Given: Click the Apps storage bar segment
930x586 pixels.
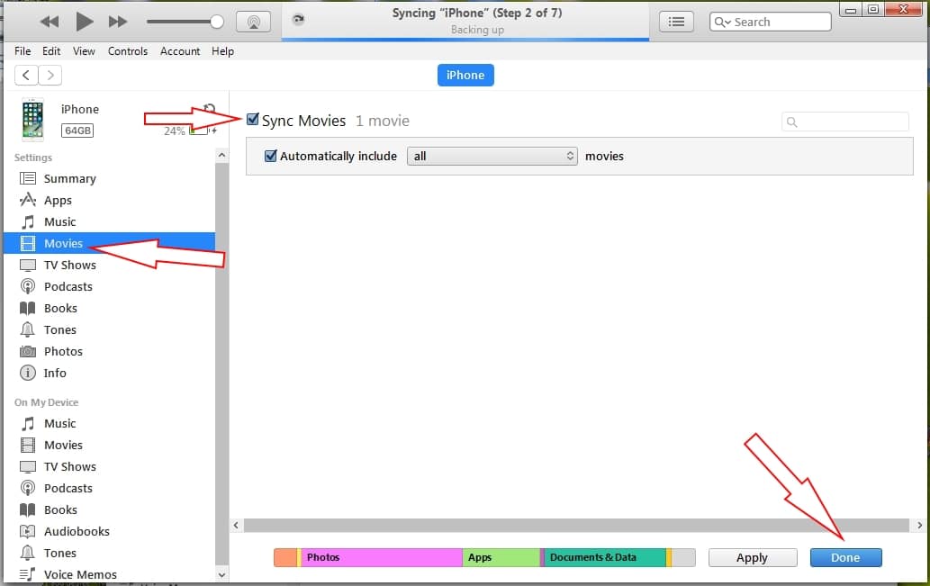Looking at the screenshot, I should [x=501, y=557].
